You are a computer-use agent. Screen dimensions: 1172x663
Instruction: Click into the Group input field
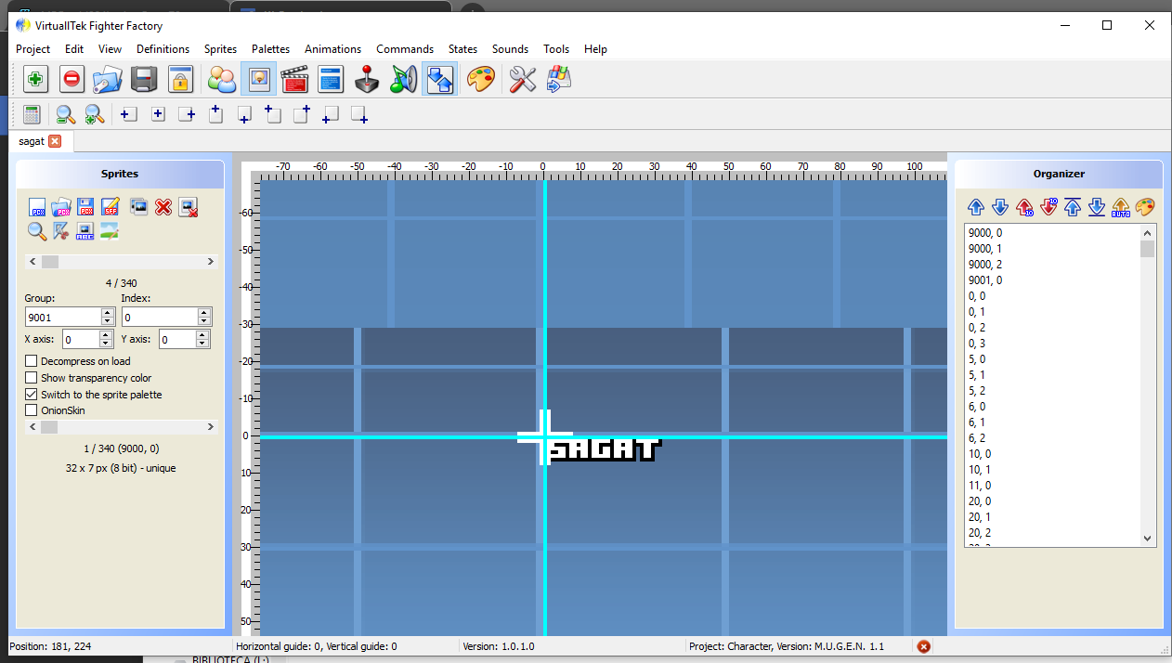pyautogui.click(x=63, y=318)
